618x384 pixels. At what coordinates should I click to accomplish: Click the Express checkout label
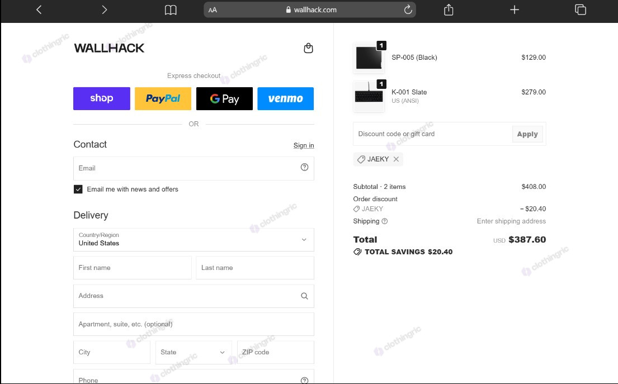coord(194,75)
